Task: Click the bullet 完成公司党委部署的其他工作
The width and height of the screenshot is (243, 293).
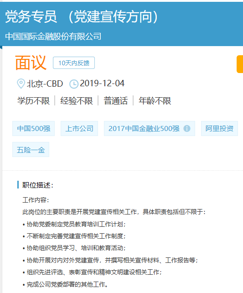Action: (65, 284)
